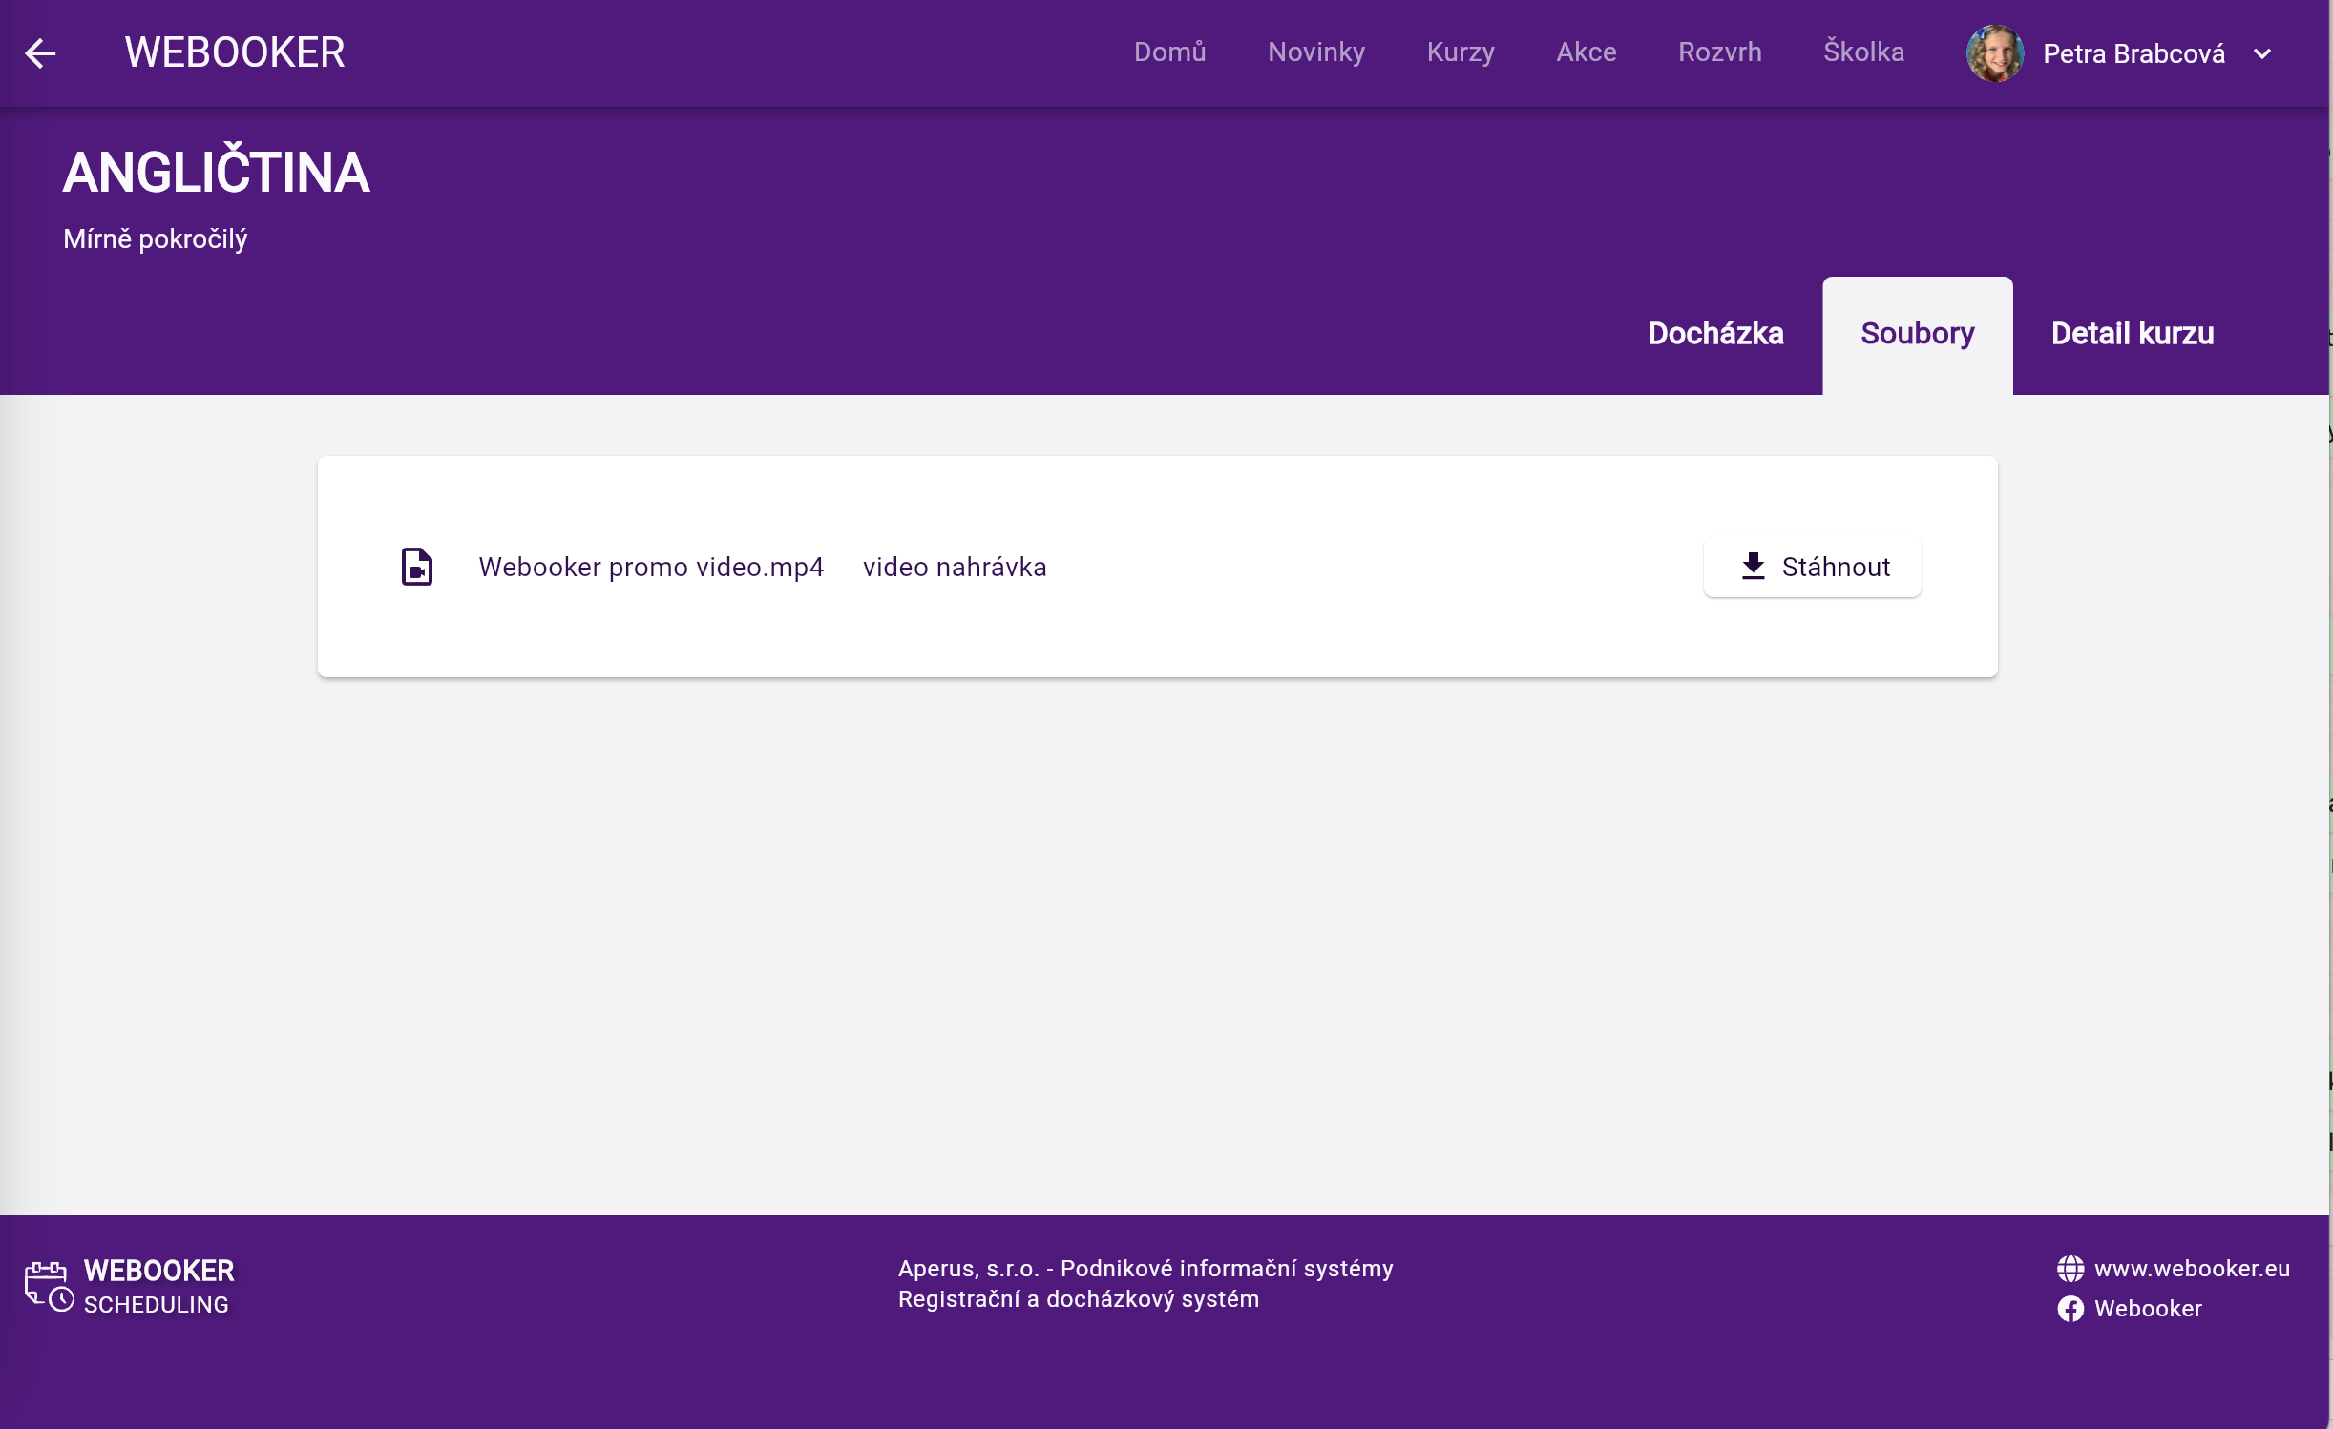Viewport: 2333px width, 1429px height.
Task: Open the Detail kurzu tab
Action: pos(2132,334)
